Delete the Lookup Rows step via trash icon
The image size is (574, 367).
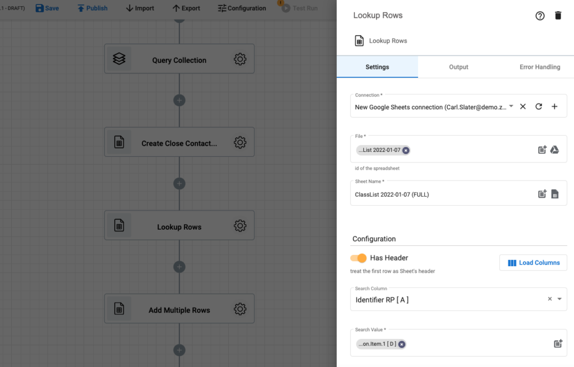coord(558,15)
